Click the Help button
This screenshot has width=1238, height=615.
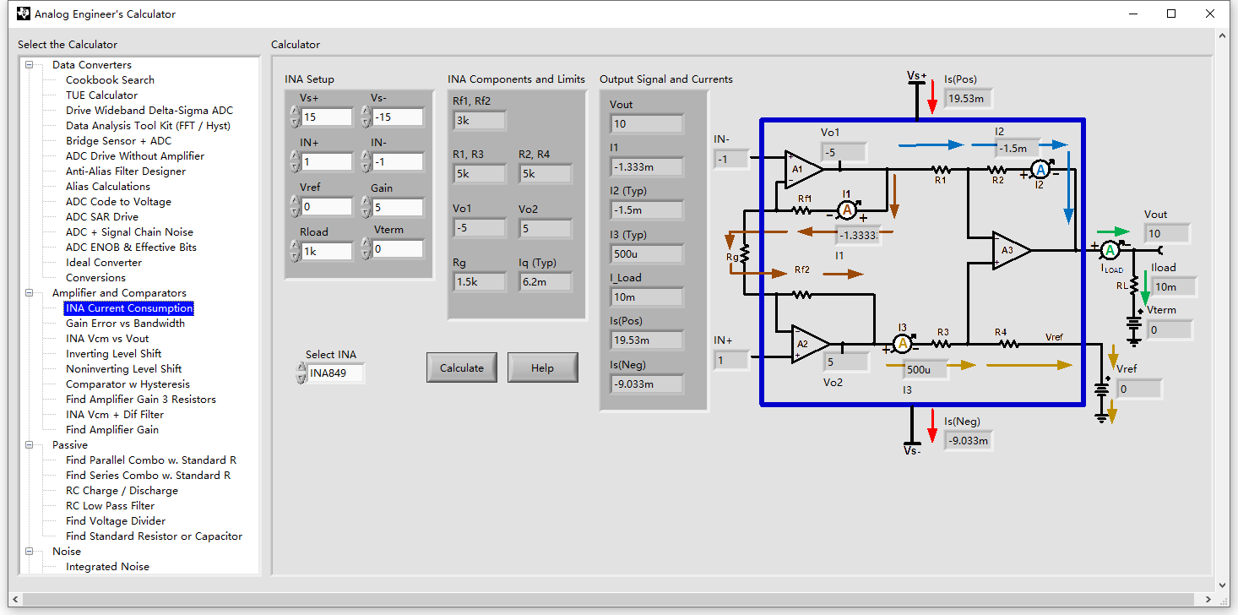tap(542, 368)
